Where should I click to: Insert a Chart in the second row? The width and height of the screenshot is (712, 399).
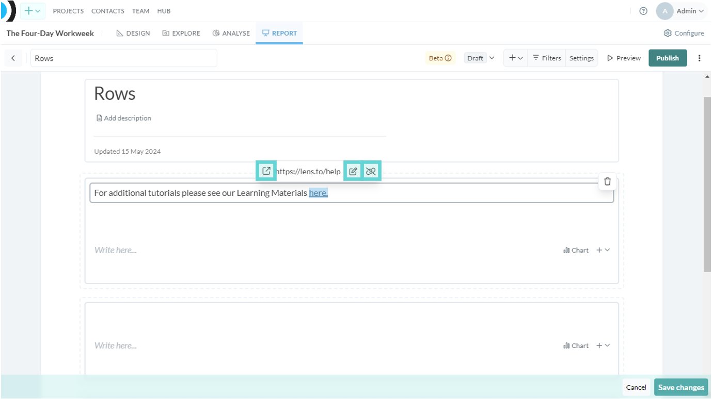click(576, 346)
